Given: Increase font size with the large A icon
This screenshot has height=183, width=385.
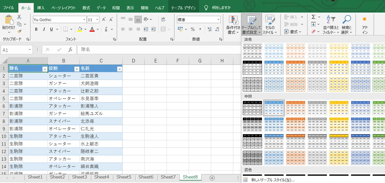Looking at the screenshot, I should 104,20.
